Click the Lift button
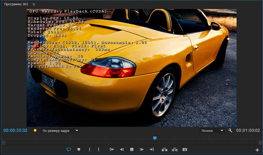Viewport: 263px width, 155px height. pyautogui.click(x=165, y=149)
